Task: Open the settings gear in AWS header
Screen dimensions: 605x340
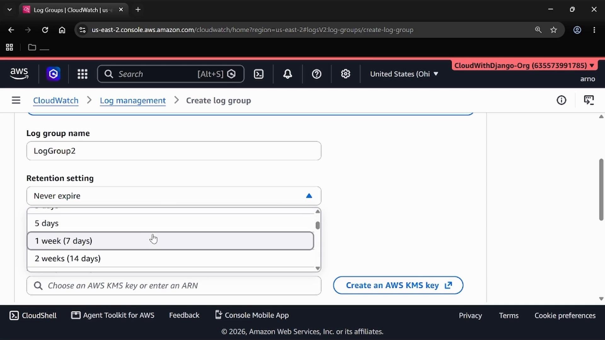Action: [x=345, y=74]
